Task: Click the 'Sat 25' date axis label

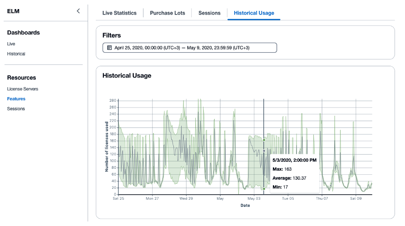Action: (119, 199)
